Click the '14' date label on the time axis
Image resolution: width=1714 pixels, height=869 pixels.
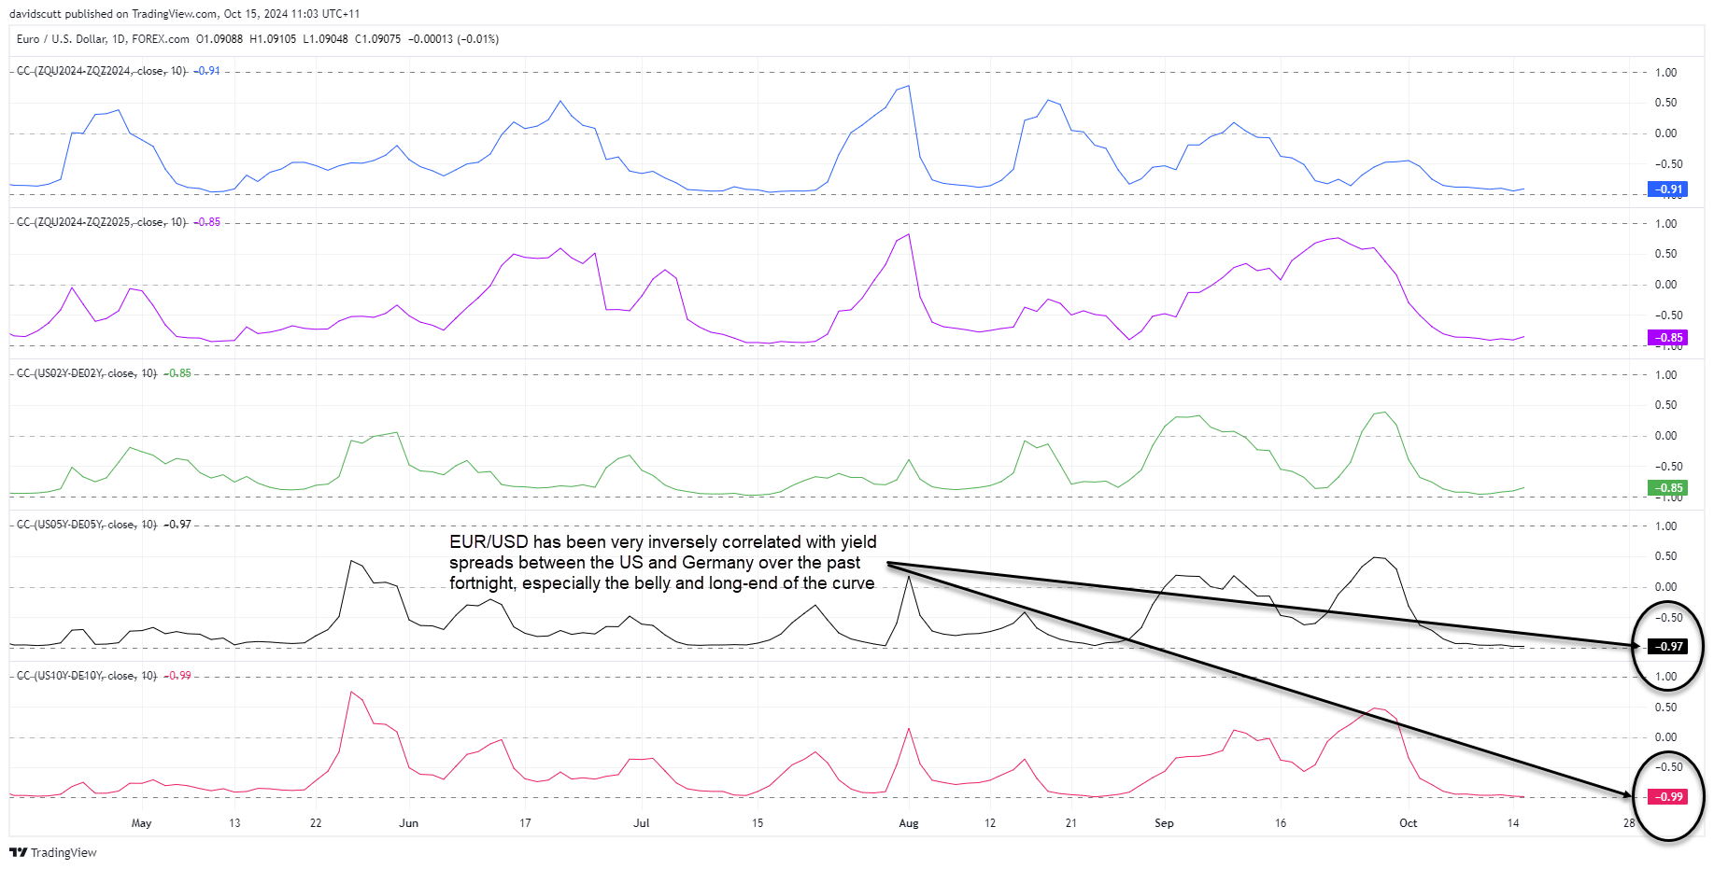click(x=1513, y=823)
